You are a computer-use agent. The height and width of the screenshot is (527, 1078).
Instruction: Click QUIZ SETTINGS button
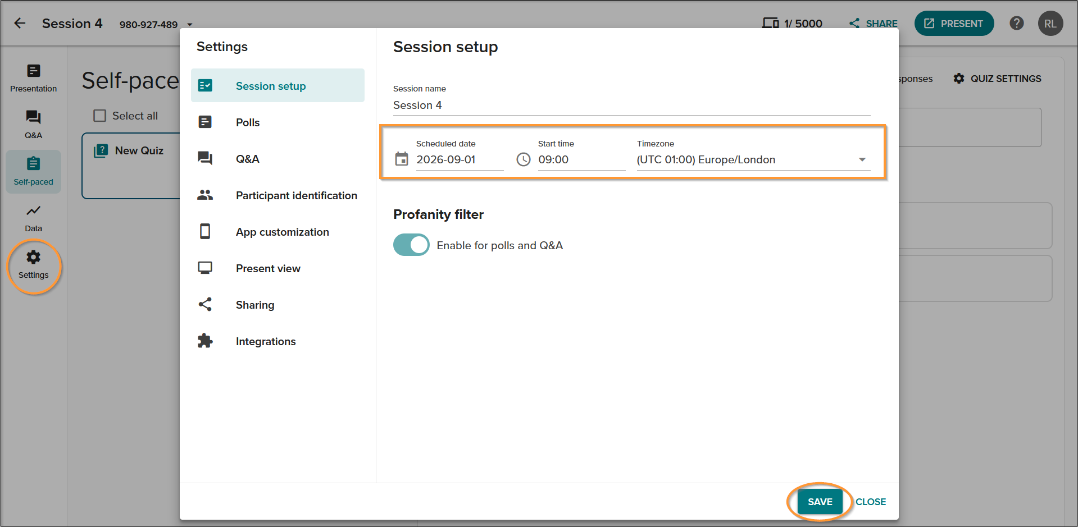[997, 79]
